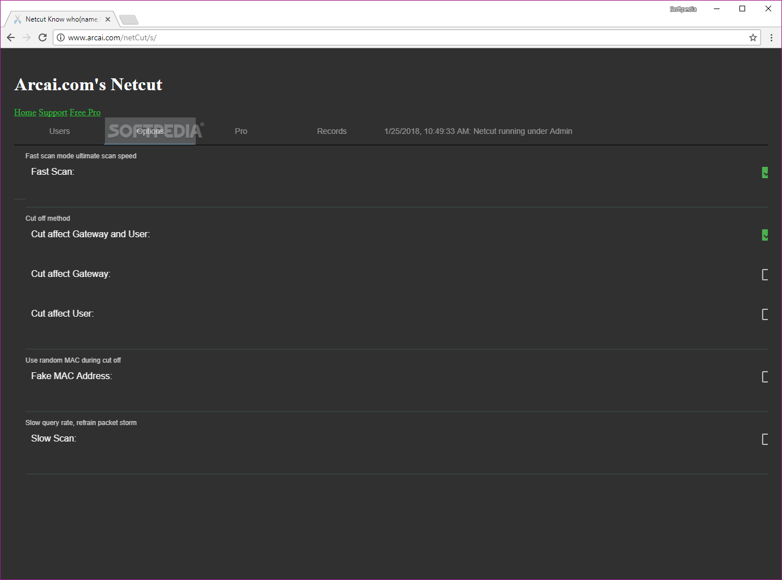Click the Arcai.com's Netcut heading

[89, 85]
